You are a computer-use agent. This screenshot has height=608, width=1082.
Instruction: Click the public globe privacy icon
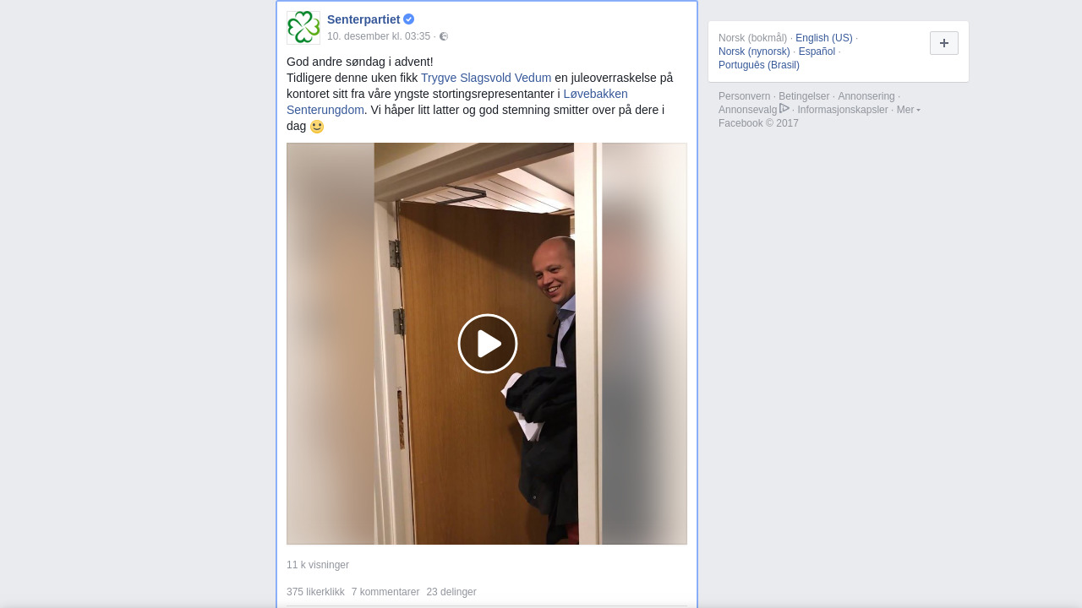click(444, 36)
